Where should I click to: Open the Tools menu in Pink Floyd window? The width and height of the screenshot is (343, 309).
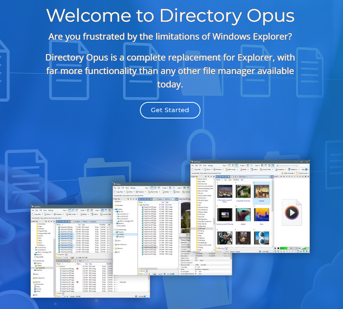205,166
